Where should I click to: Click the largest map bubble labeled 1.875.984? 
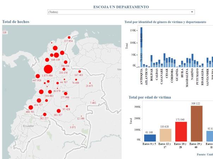click(48, 69)
